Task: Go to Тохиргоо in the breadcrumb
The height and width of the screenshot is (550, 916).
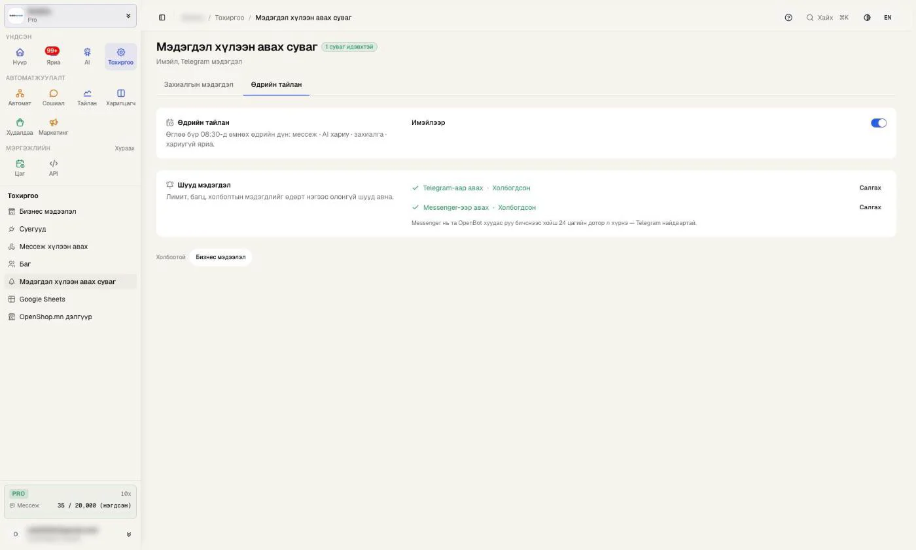Action: coord(230,18)
